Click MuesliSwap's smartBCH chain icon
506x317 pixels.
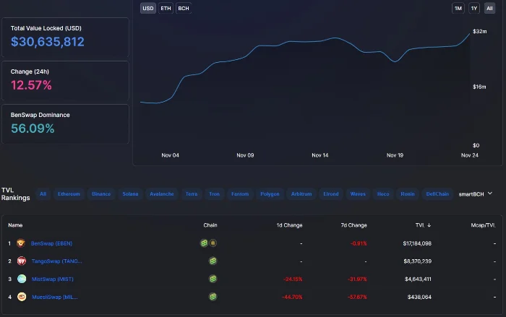pos(213,297)
